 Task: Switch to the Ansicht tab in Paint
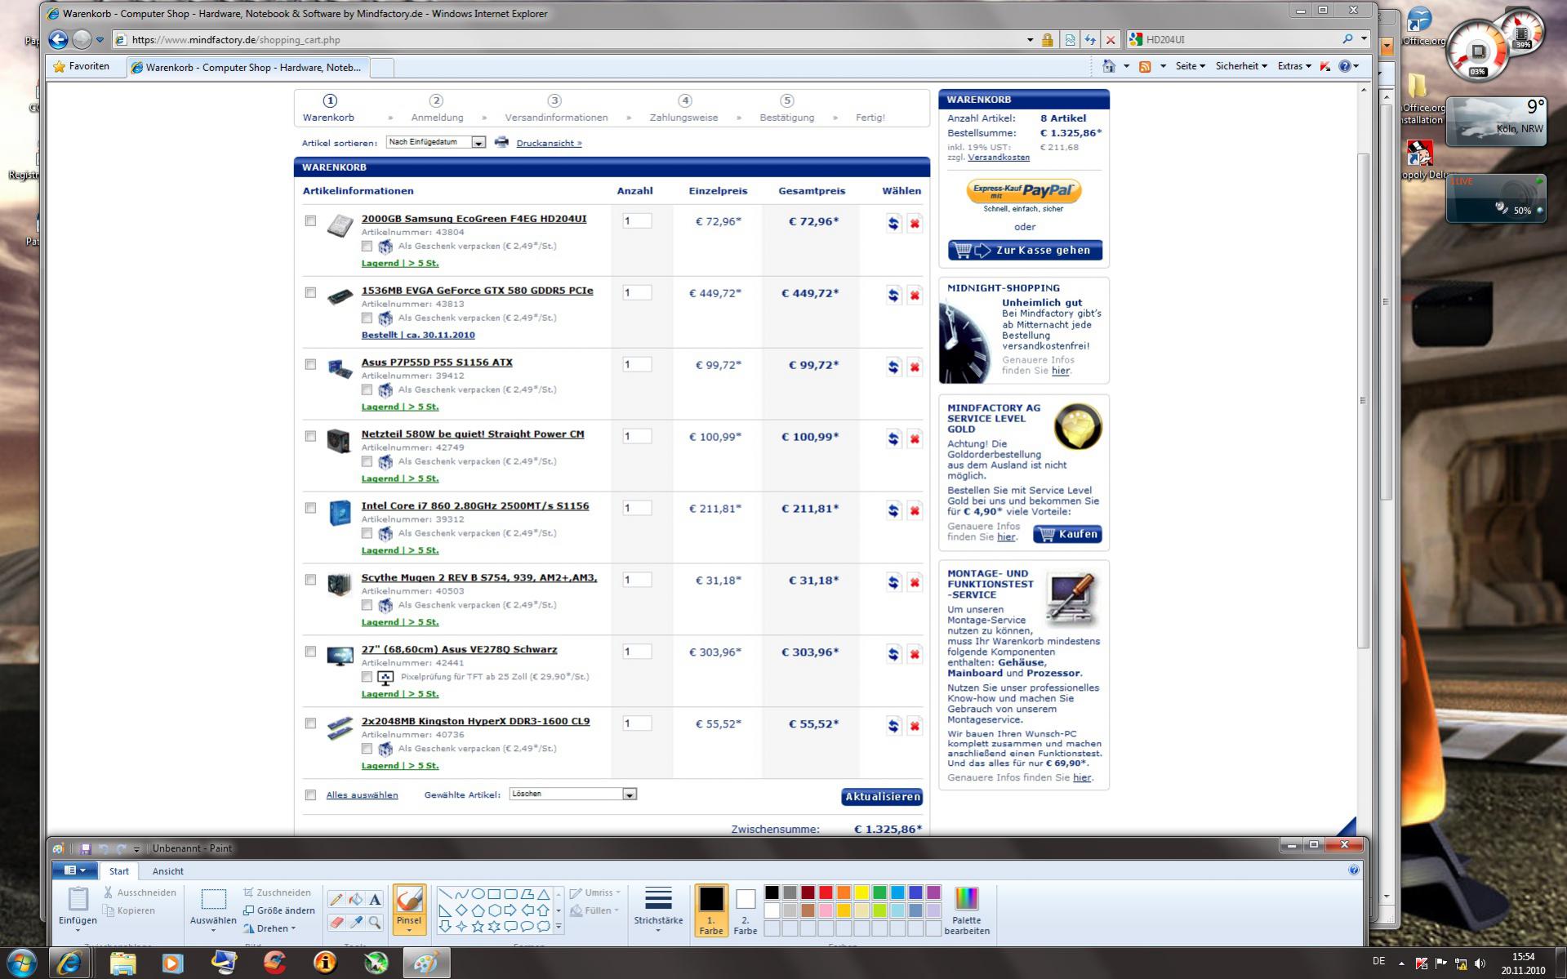(168, 871)
